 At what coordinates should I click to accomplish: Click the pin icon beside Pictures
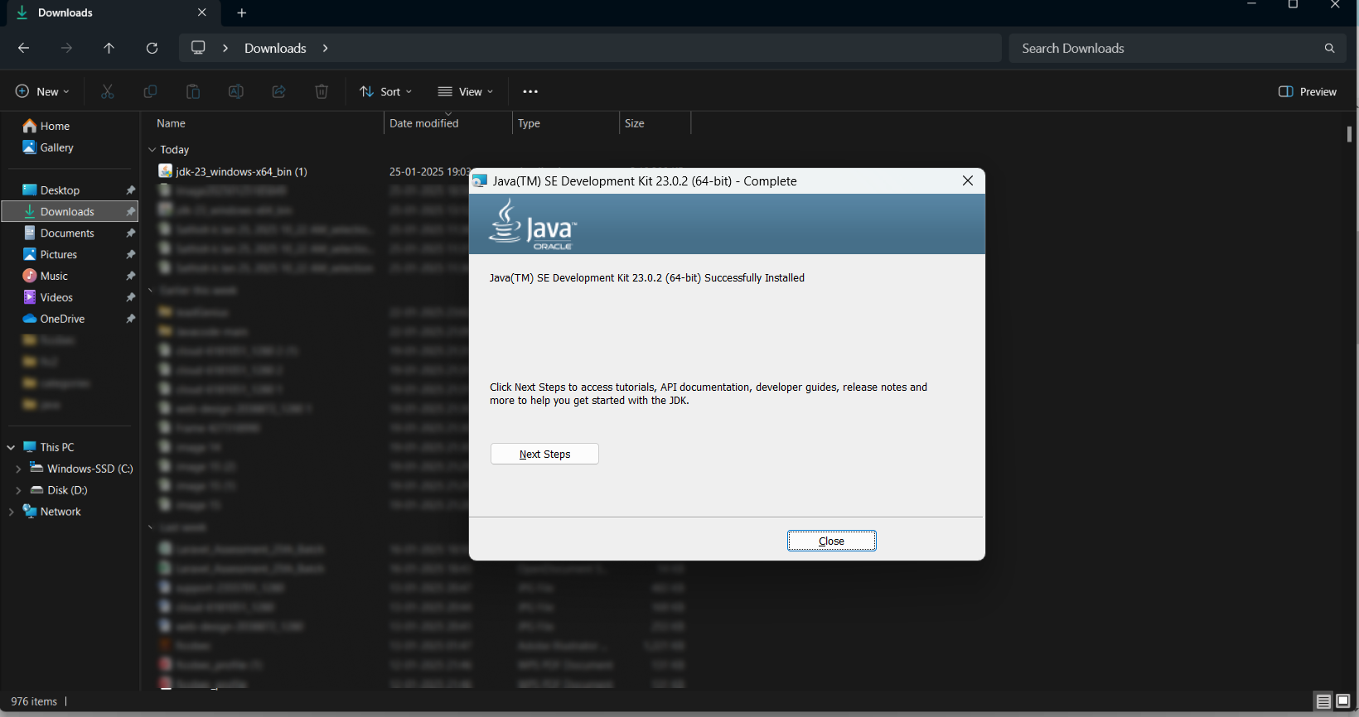130,255
